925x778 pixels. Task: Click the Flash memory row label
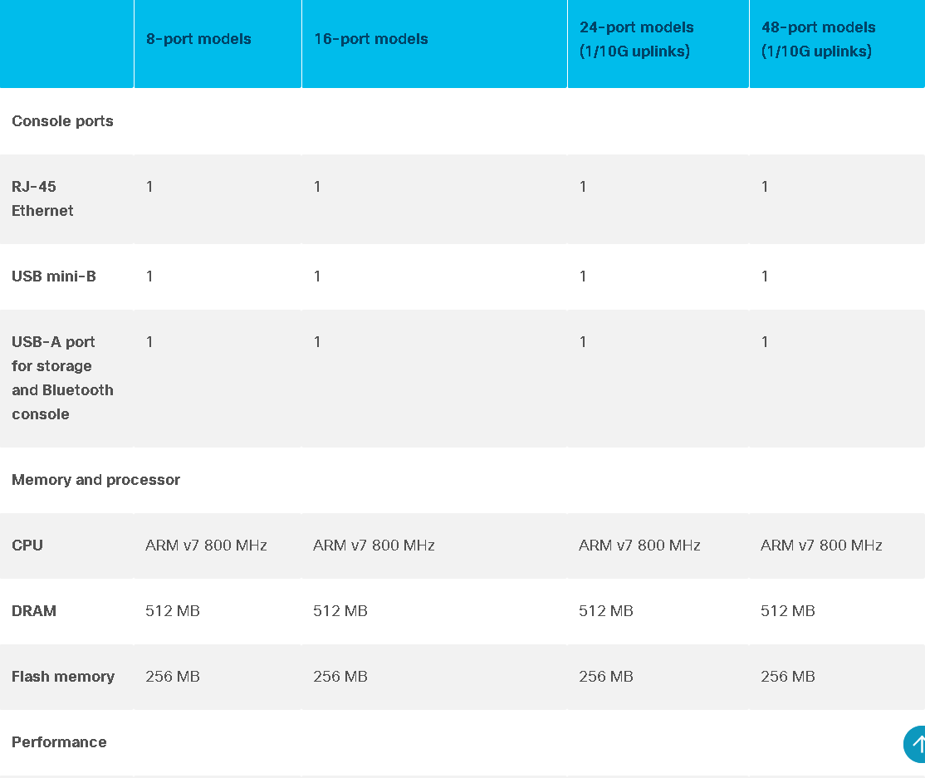coord(63,677)
